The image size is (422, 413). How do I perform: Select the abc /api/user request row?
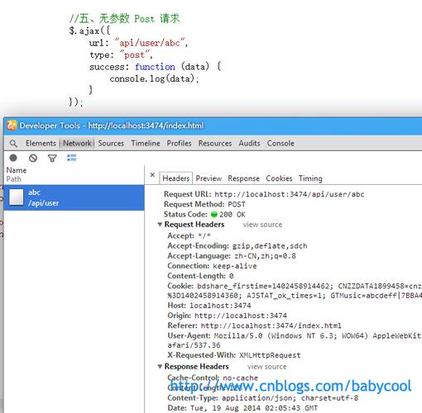pyautogui.click(x=74, y=197)
